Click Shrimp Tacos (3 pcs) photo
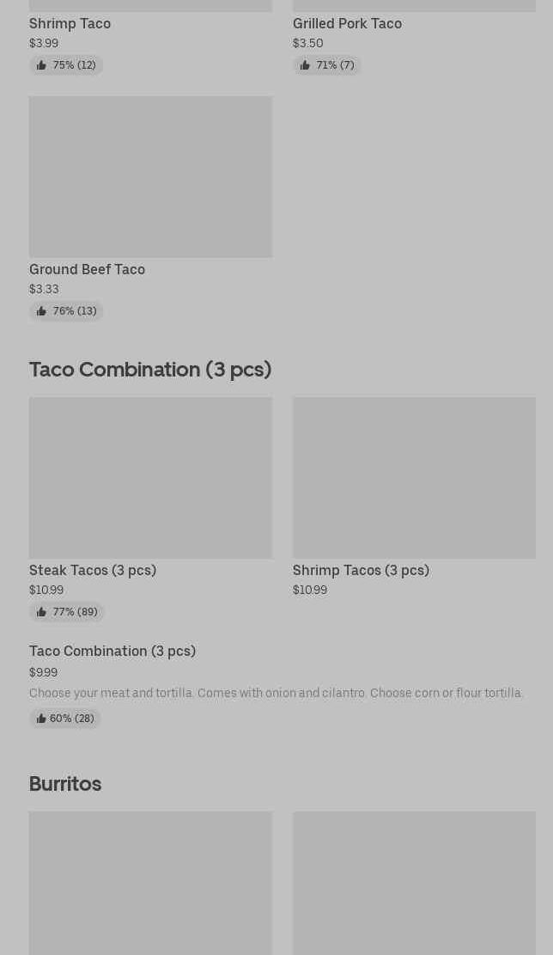 coord(414,477)
